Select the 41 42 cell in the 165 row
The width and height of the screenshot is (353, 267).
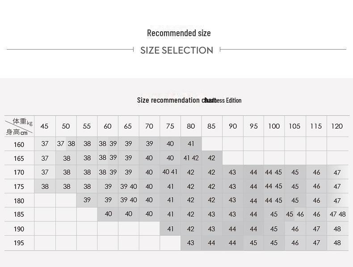pyautogui.click(x=191, y=158)
